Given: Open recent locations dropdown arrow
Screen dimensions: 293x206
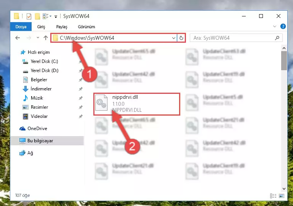Looking at the screenshot, I should (38, 38).
